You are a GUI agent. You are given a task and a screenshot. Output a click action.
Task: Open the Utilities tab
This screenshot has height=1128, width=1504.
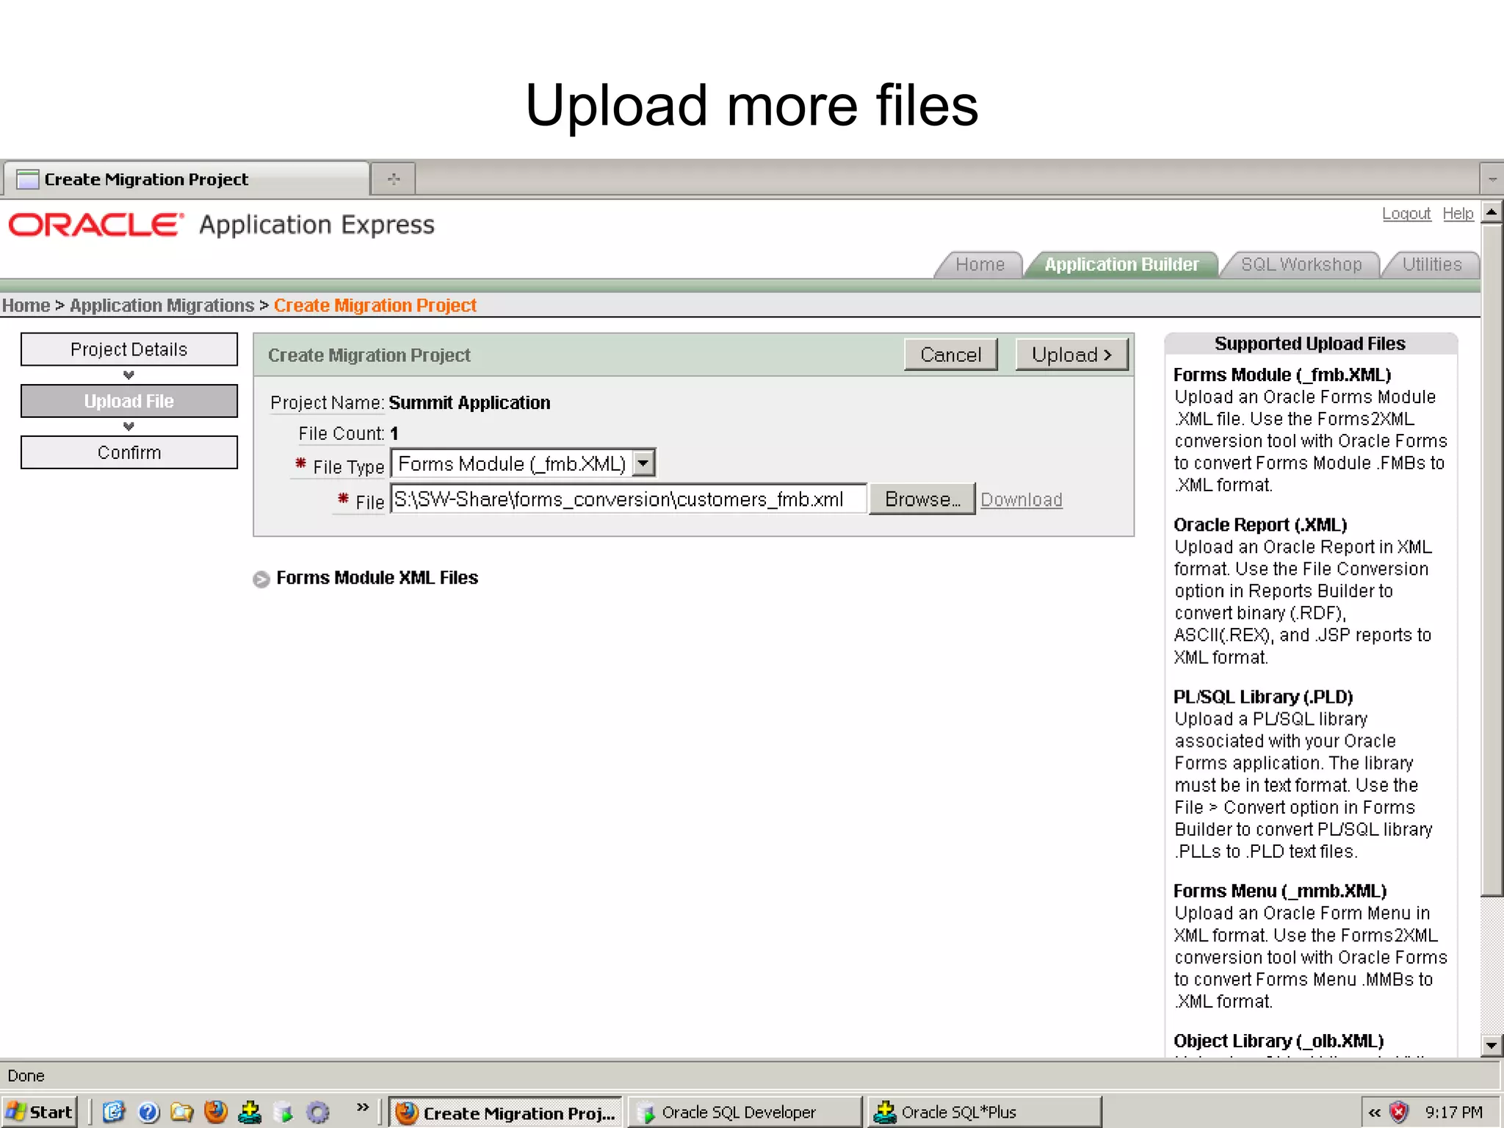1431,264
